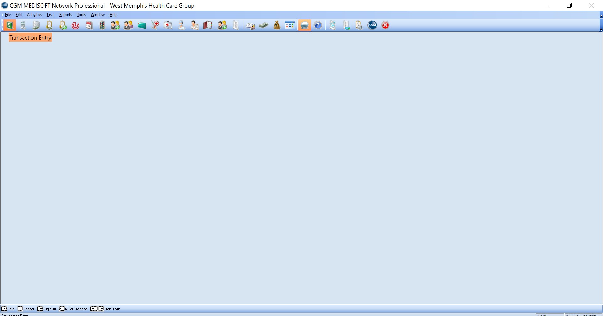Image resolution: width=603 pixels, height=316 pixels.
Task: Open Referring Provider List doctor-clipboard icon
Action: click(194, 25)
